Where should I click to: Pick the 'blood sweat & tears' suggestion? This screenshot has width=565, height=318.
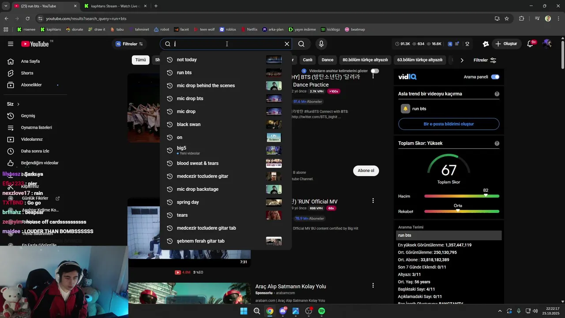click(x=226, y=163)
